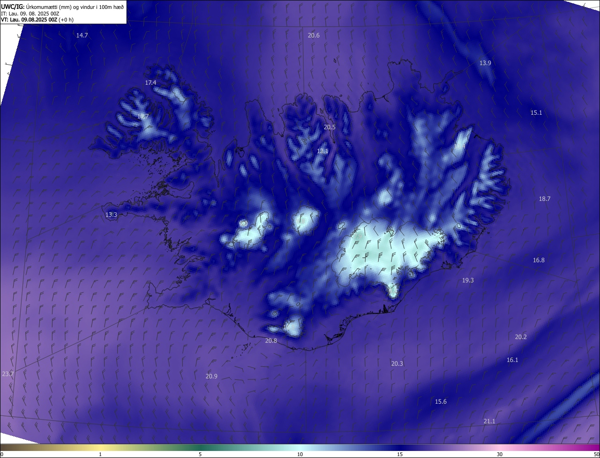This screenshot has height=458, width=600.
Task: Click the map value 12.1
Action: (322, 151)
